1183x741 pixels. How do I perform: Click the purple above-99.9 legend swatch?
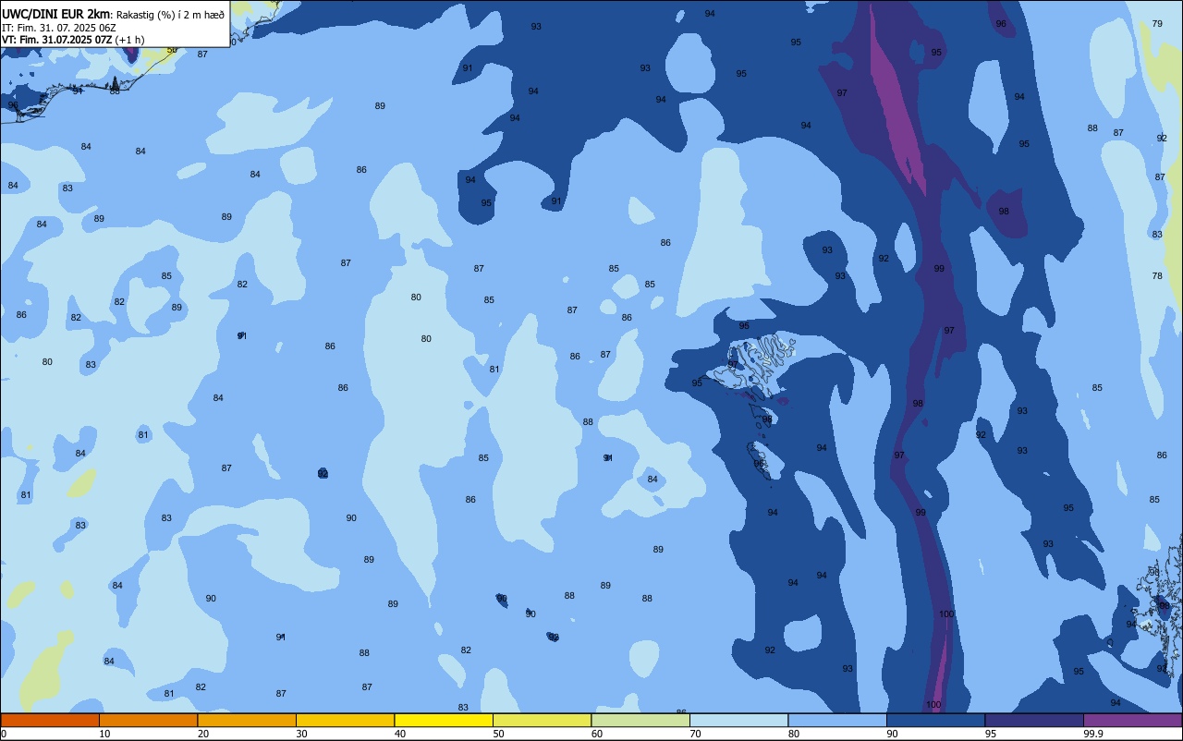point(1133,720)
